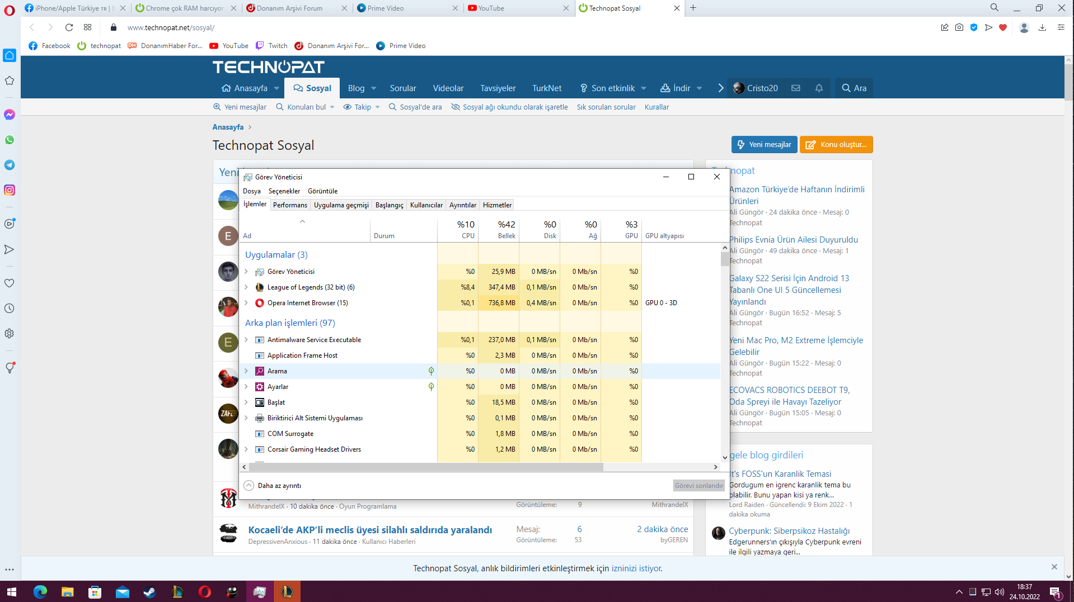Open the Tavsiyeler navigation link

pyautogui.click(x=498, y=88)
